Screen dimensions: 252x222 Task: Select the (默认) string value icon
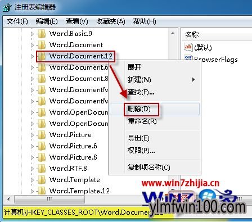(188, 47)
